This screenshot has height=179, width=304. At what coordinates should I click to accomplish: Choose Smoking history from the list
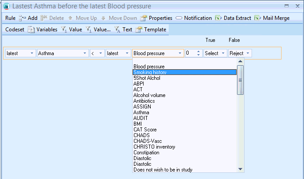(150, 72)
